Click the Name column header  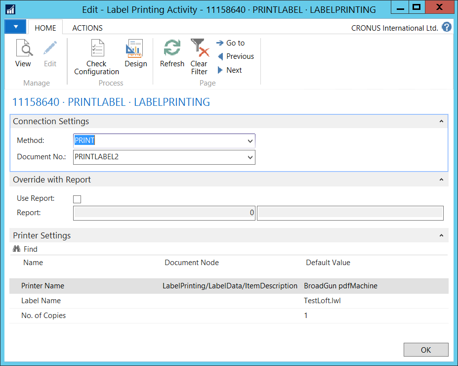33,263
